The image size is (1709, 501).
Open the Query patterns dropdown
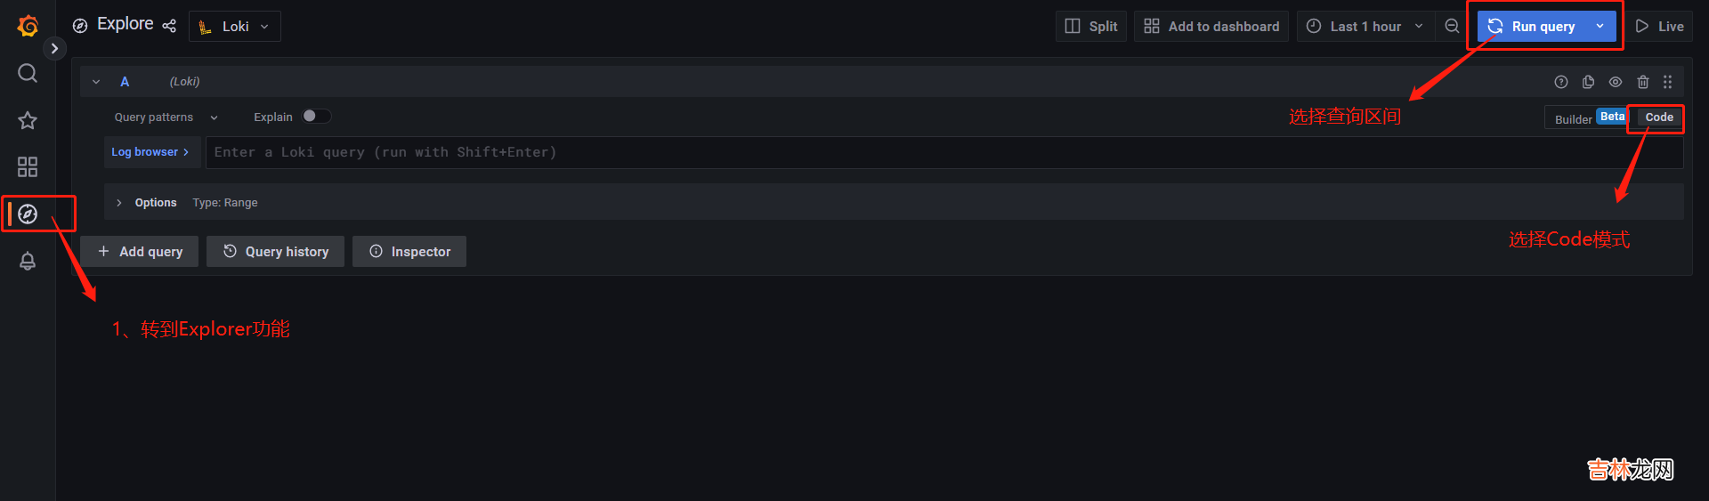point(166,117)
